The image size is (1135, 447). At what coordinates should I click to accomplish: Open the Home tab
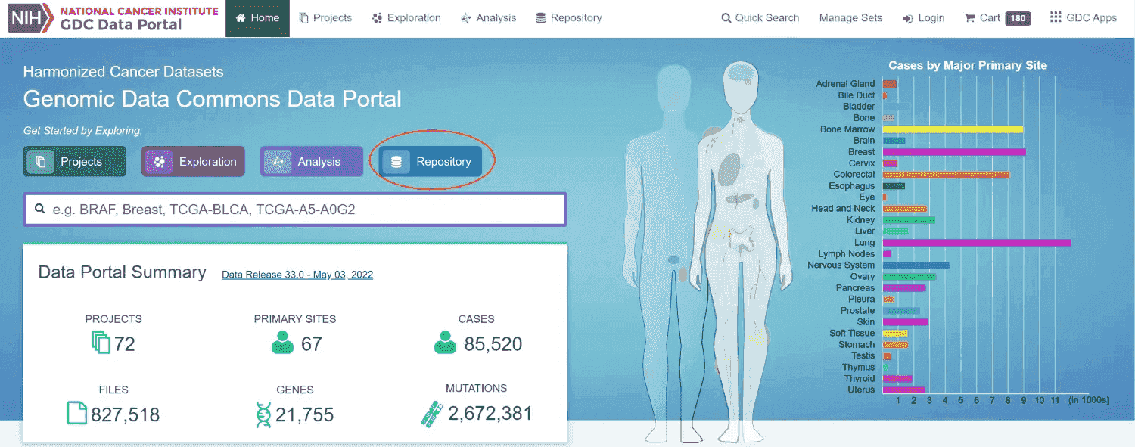[257, 17]
